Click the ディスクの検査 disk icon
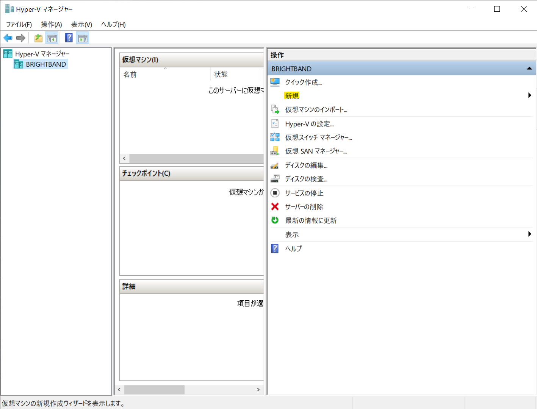This screenshot has height=409, width=537. pyautogui.click(x=275, y=179)
